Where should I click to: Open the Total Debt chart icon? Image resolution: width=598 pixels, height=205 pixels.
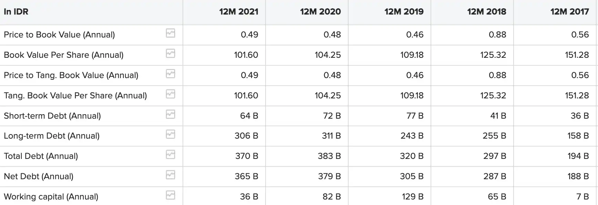171,155
